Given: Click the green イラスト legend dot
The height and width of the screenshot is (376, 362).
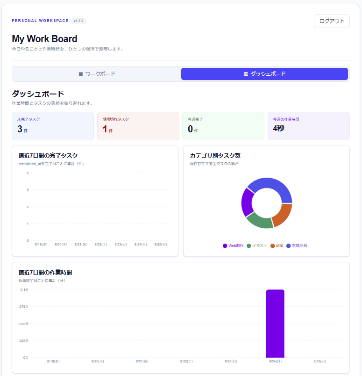Looking at the screenshot, I should coord(248,246).
